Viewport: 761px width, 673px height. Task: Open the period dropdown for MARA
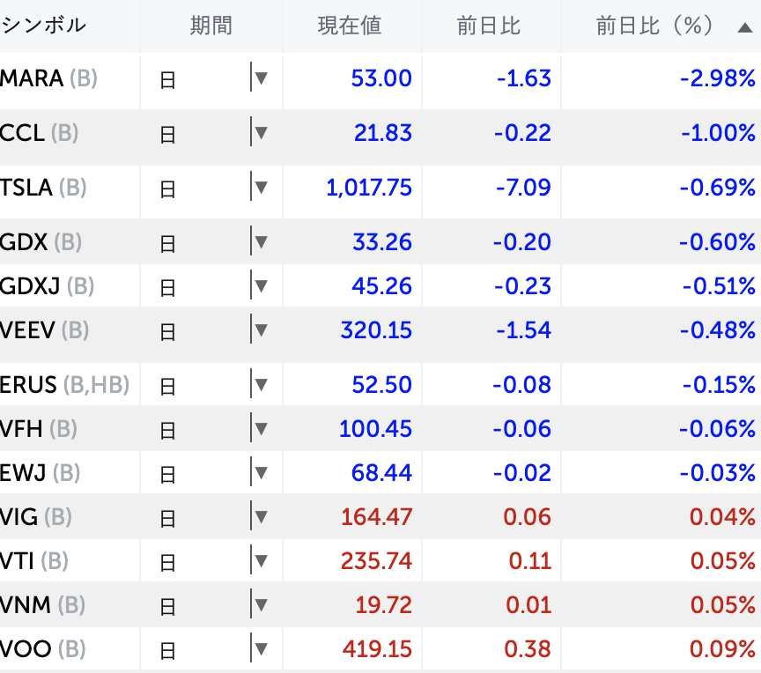tap(261, 78)
